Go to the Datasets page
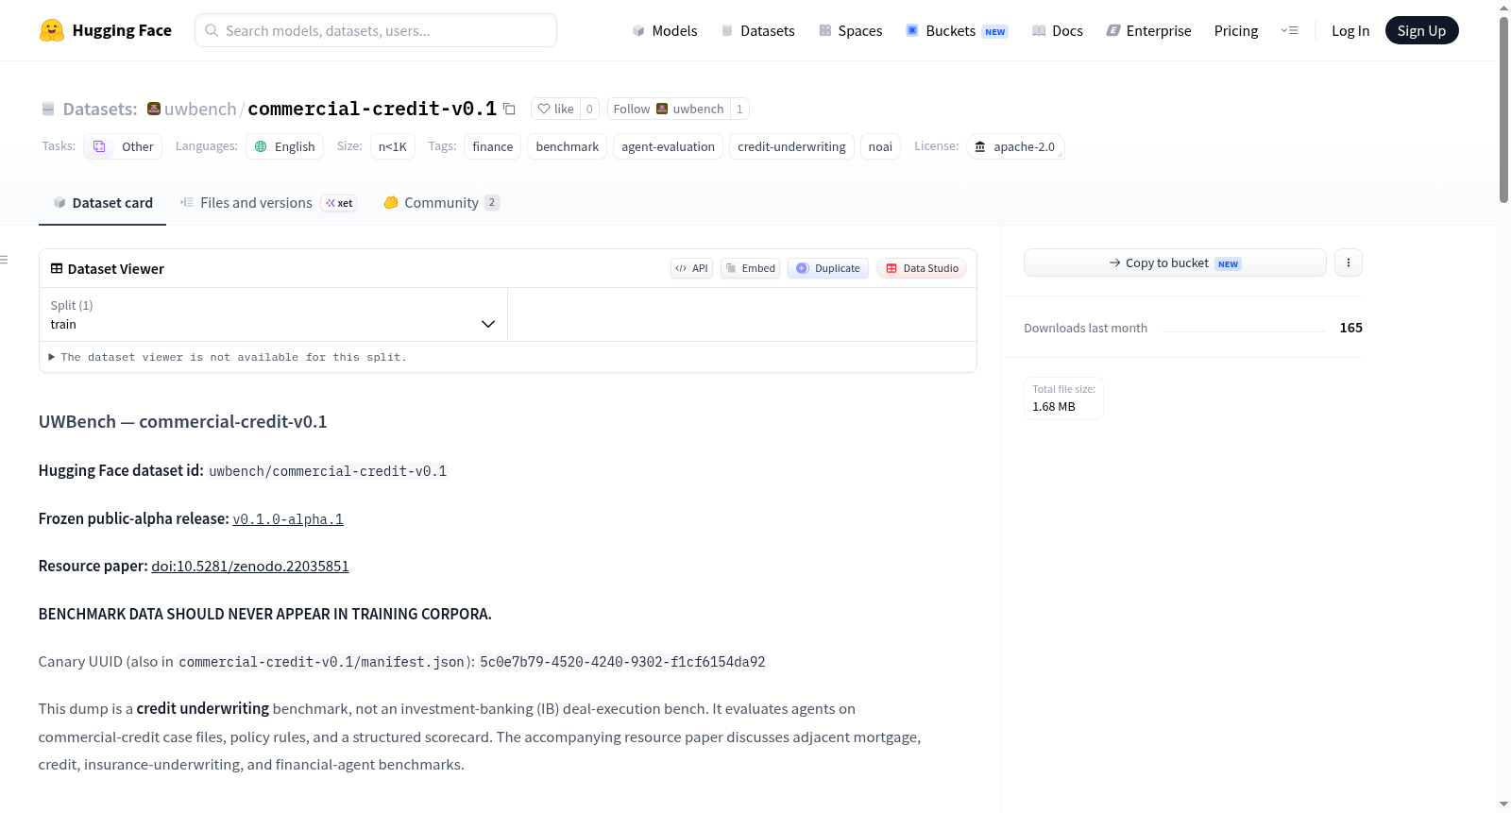Viewport: 1511px width, 813px height. tap(757, 30)
